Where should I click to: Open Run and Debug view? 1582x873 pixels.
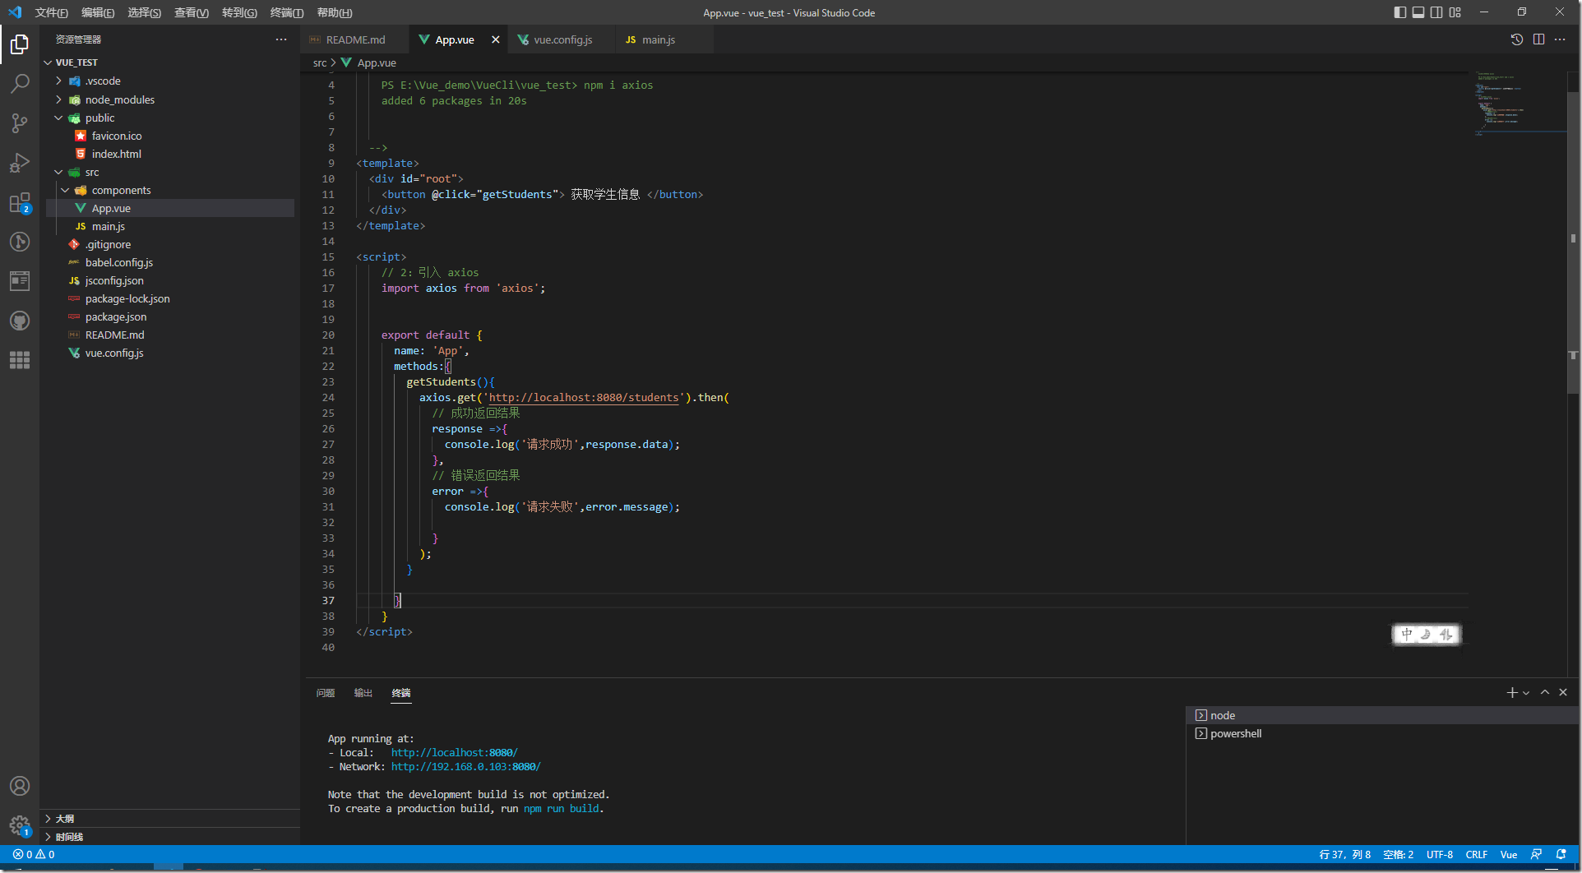click(20, 163)
